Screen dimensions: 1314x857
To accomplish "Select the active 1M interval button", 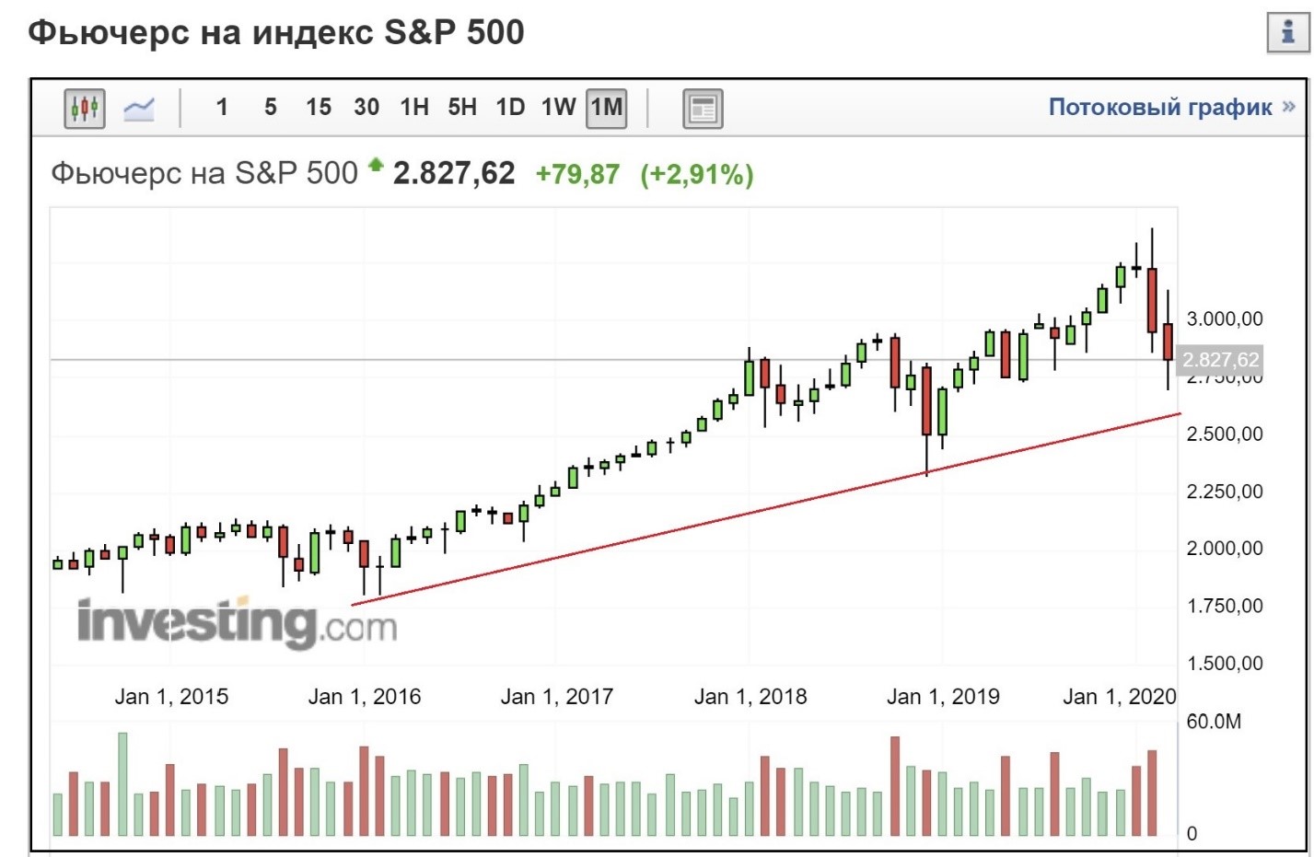I will [x=607, y=109].
